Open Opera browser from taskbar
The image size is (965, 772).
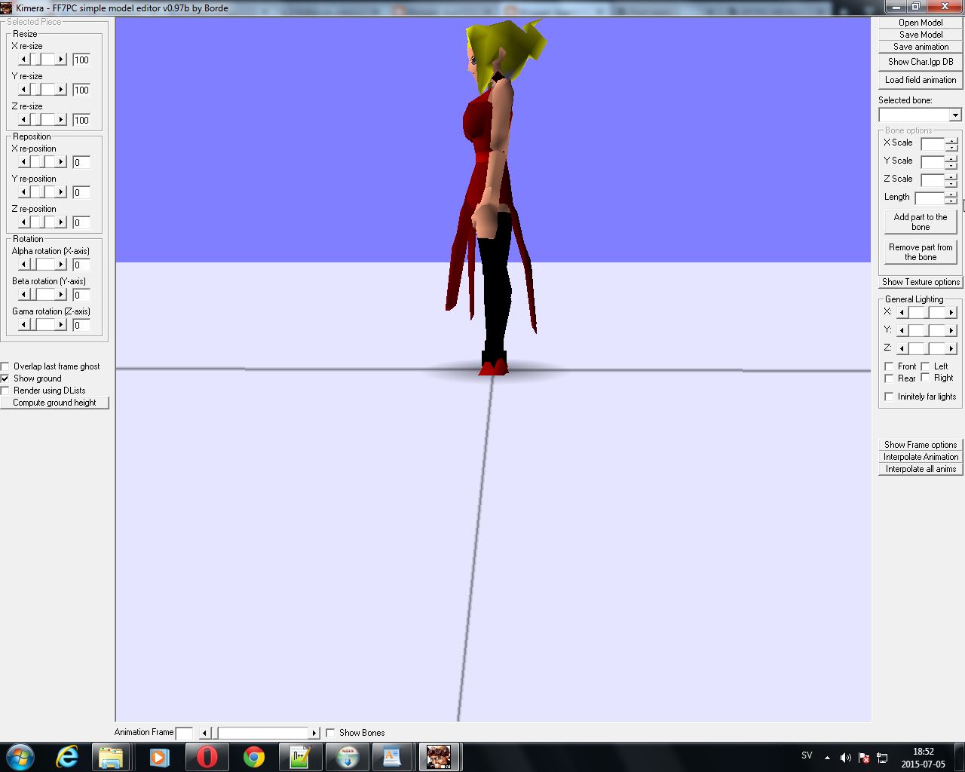[x=207, y=756]
